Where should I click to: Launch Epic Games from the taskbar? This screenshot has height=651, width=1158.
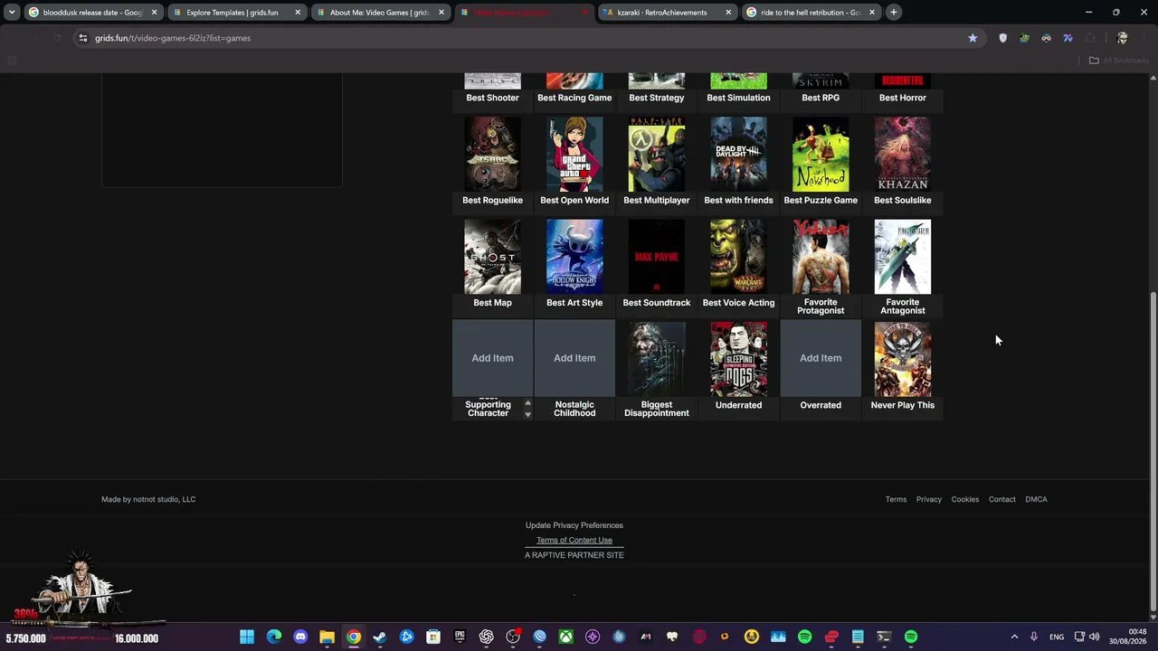[460, 637]
